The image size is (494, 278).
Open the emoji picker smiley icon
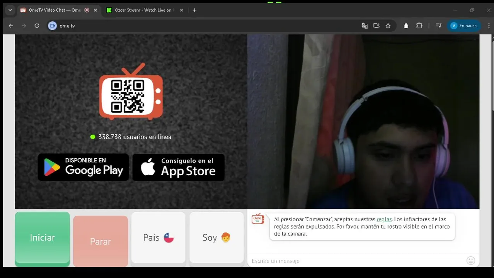(471, 261)
